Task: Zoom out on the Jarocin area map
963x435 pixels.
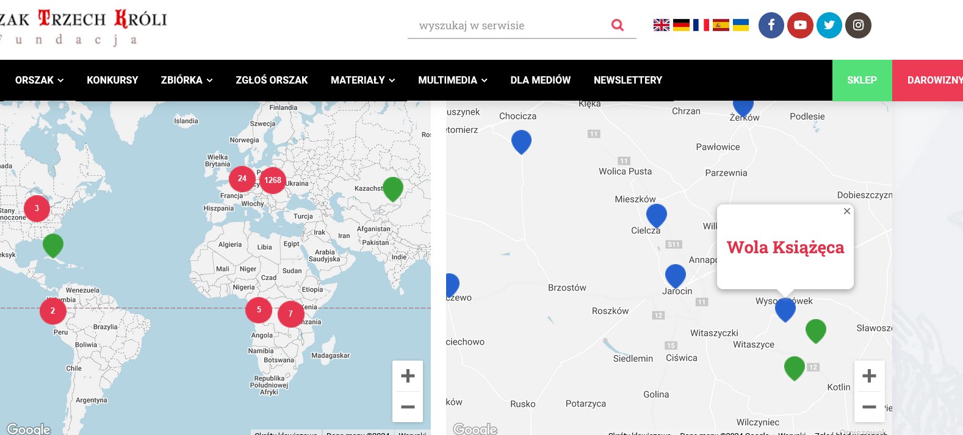Action: click(x=869, y=406)
